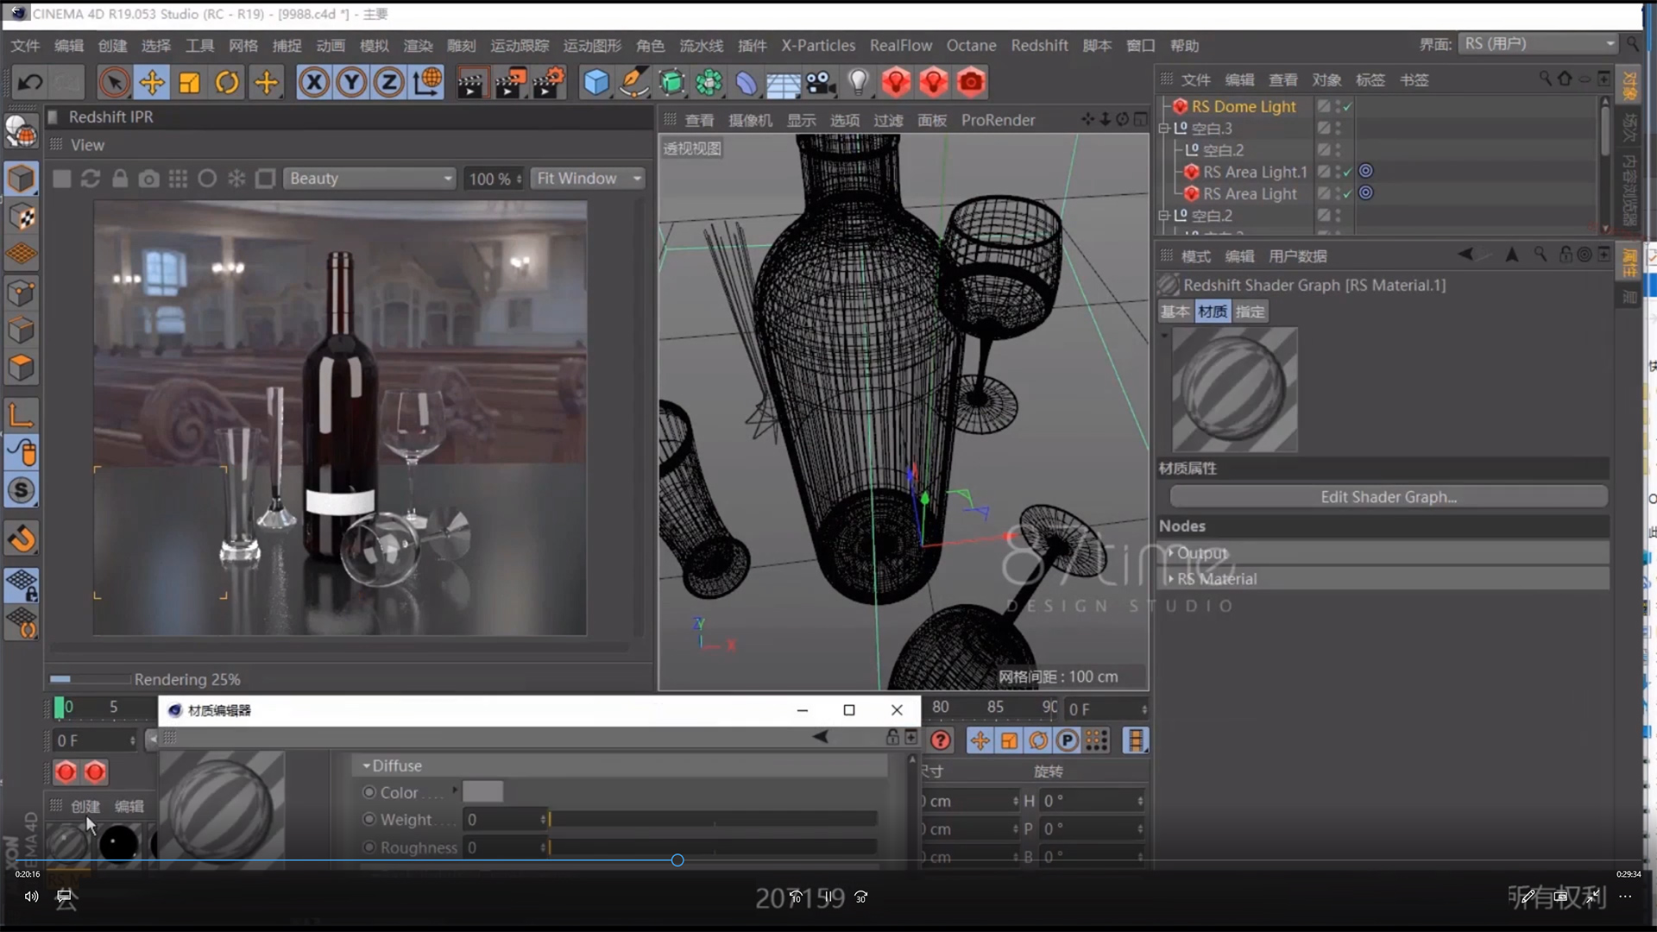Expand the RS Material node section
Viewport: 1657px width, 932px height.
pos(1171,579)
